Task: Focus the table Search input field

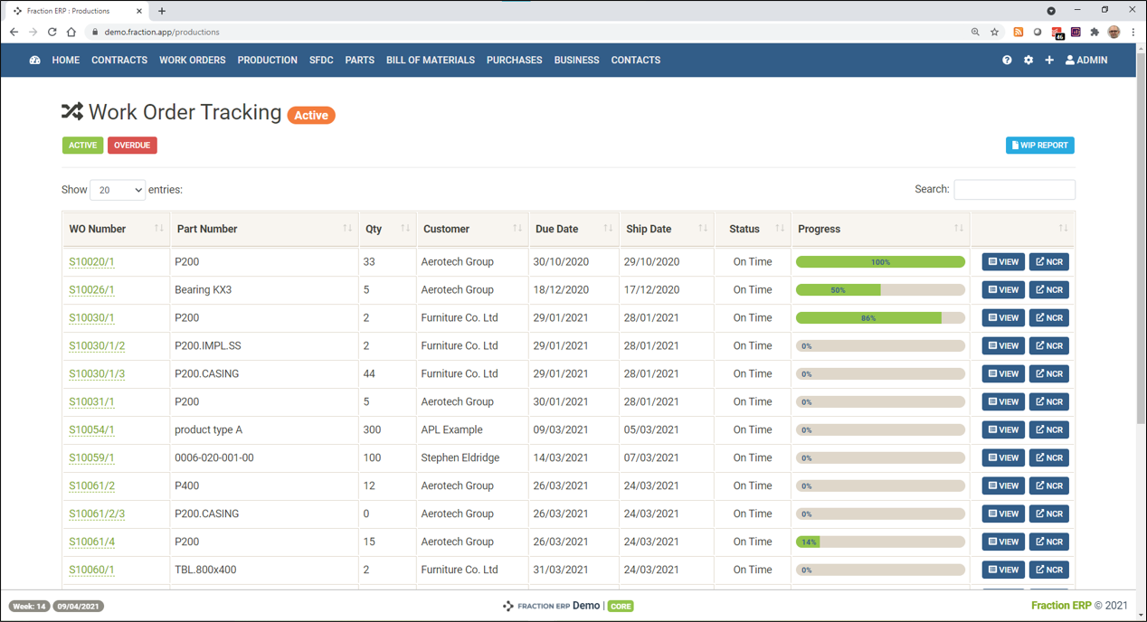Action: pyautogui.click(x=1014, y=190)
